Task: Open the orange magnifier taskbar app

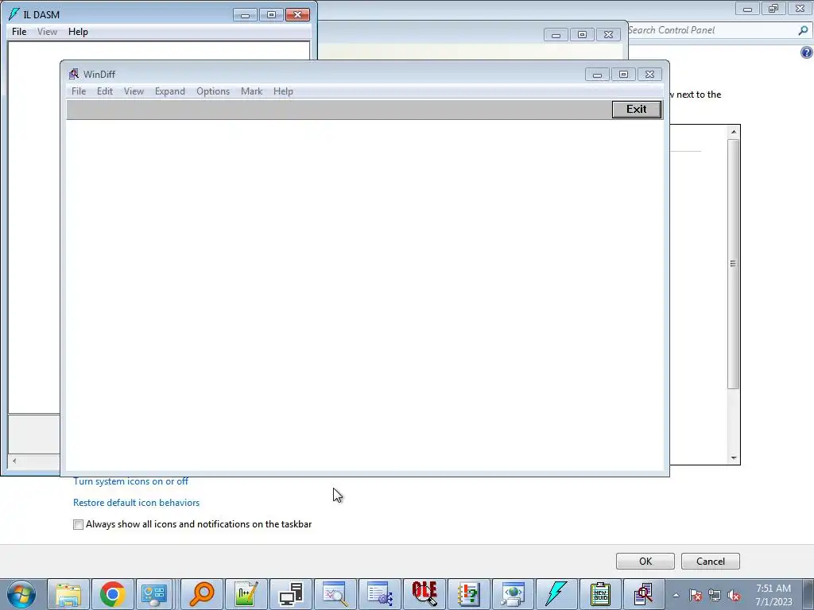Action: (x=202, y=594)
